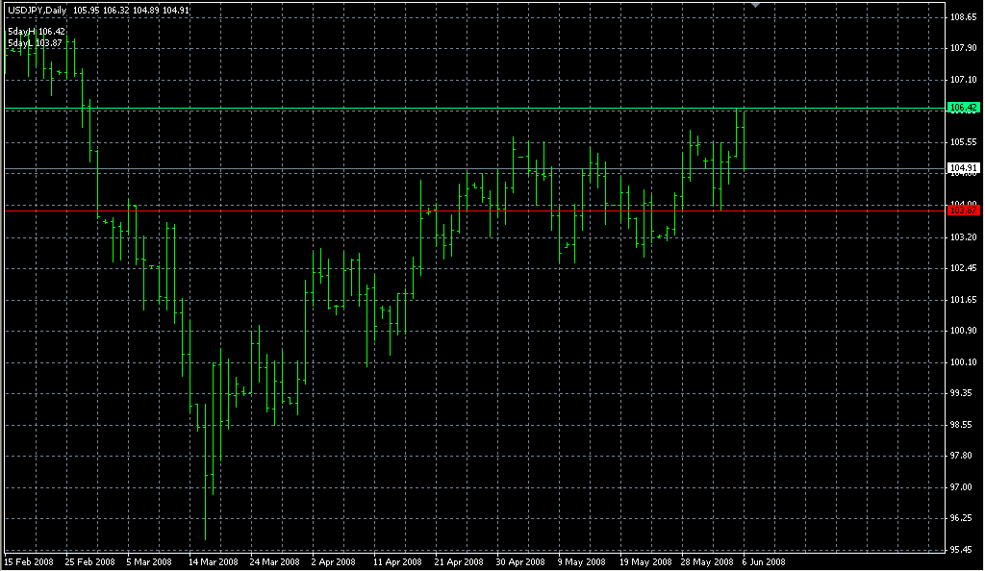Click the 108.65 value on price scale

(x=963, y=17)
